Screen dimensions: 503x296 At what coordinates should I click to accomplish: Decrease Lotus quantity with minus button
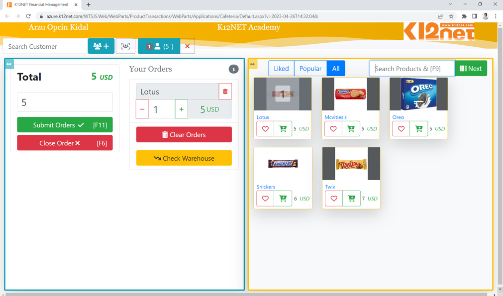point(142,109)
